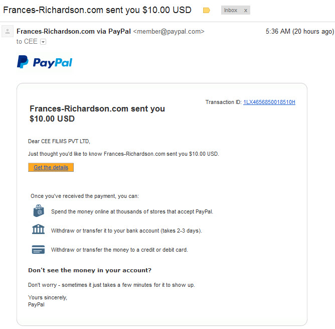The height and width of the screenshot is (329, 335).
Task: Click the 'Don't see the money' heading
Action: [90, 270]
